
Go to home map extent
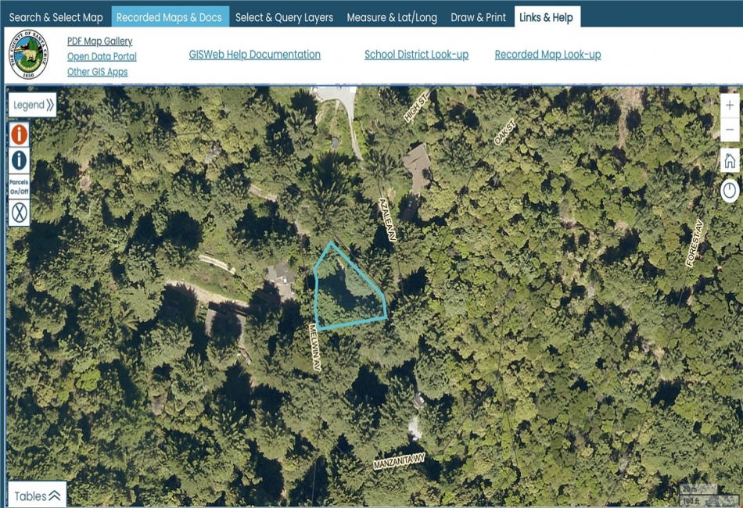730,160
